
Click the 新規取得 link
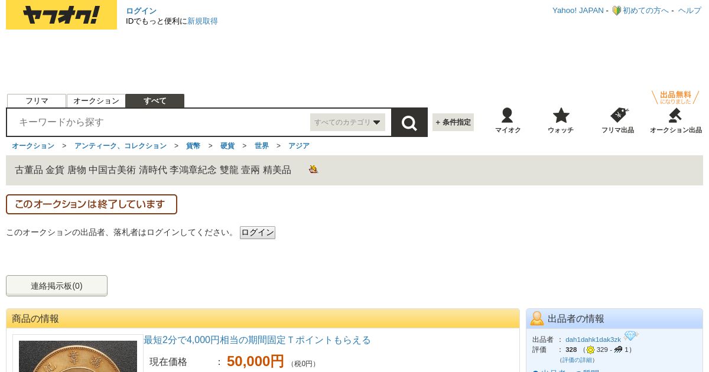pos(203,21)
